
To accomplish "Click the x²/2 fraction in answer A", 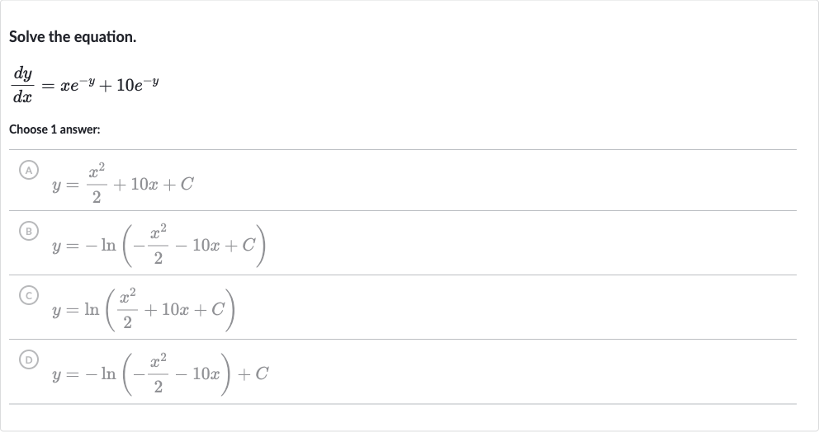I will click(97, 183).
